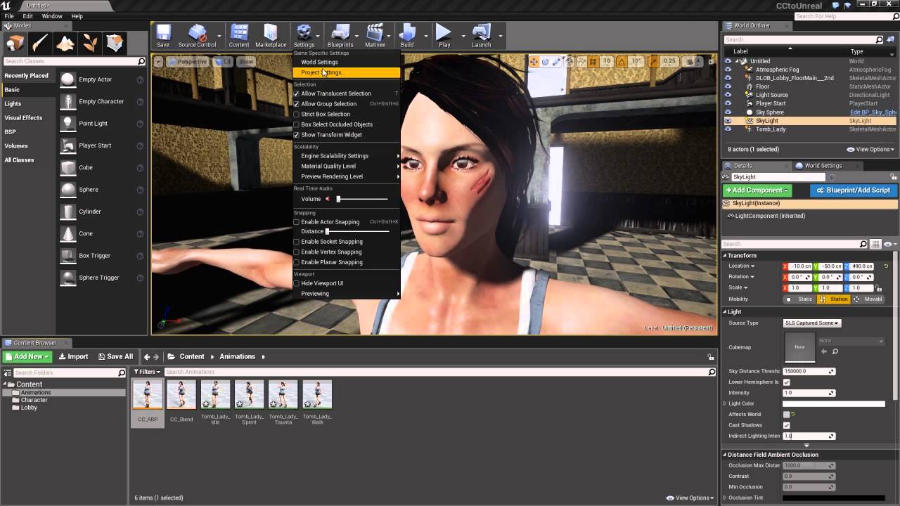Enable Strict Box Selection checkbox
900x506 pixels.
296,114
